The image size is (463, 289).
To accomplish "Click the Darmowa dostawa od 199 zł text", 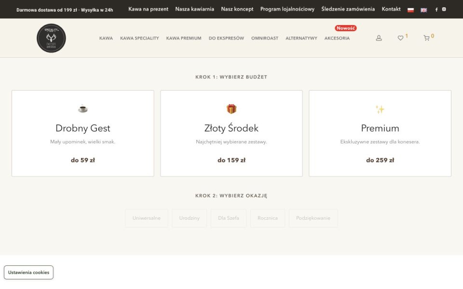I will [47, 10].
